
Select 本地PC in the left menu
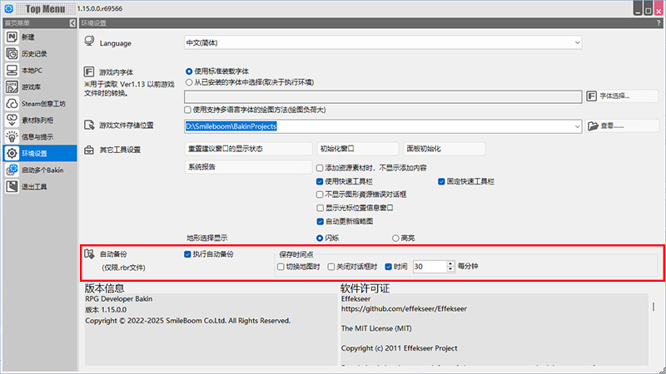pos(33,71)
